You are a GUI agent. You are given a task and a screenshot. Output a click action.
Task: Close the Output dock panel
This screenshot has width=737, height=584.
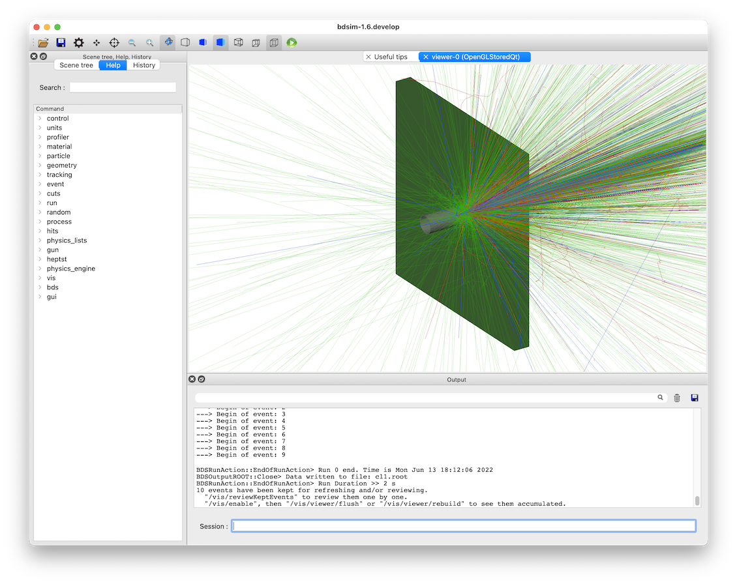[192, 379]
